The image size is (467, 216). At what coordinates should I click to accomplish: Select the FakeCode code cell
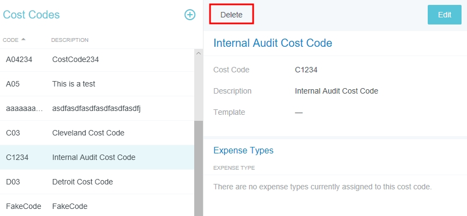coord(23,206)
